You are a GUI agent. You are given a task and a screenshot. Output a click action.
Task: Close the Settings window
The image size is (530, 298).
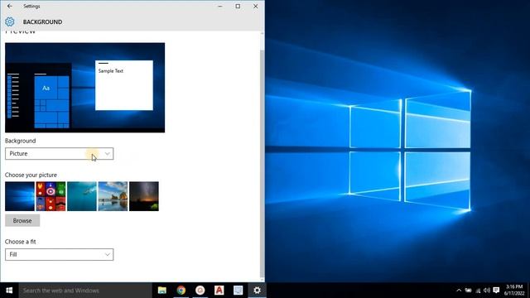[x=256, y=6]
